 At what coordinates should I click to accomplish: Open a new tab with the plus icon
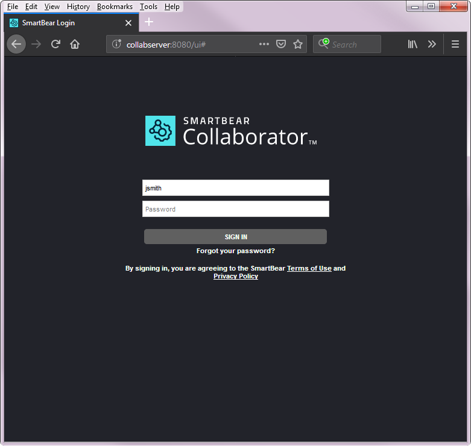click(149, 22)
